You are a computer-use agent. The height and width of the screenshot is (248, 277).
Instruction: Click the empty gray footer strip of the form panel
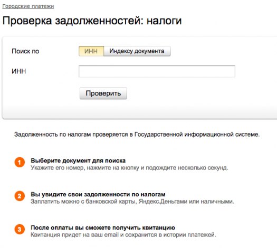[x=140, y=112]
